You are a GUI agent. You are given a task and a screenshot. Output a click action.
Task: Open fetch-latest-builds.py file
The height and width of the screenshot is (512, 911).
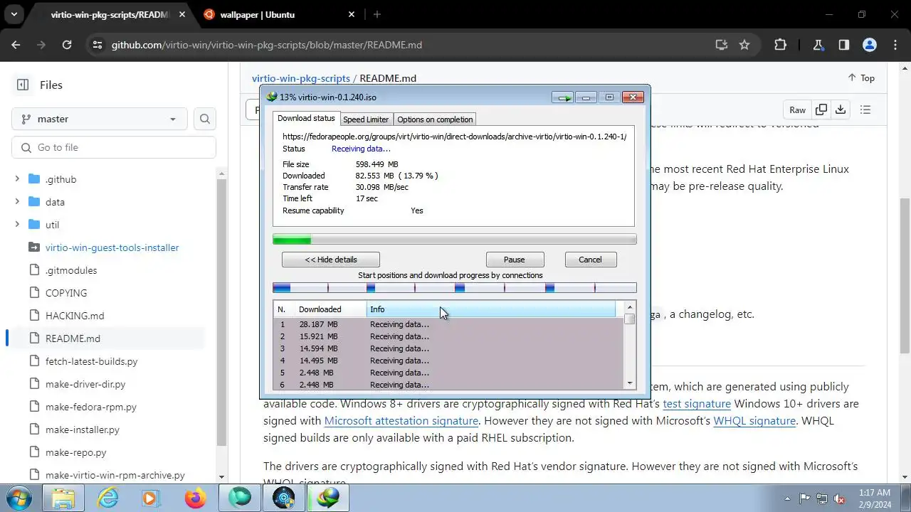point(91,361)
